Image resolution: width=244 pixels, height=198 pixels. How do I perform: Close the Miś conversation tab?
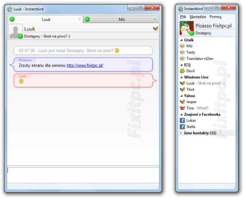pyautogui.click(x=155, y=19)
